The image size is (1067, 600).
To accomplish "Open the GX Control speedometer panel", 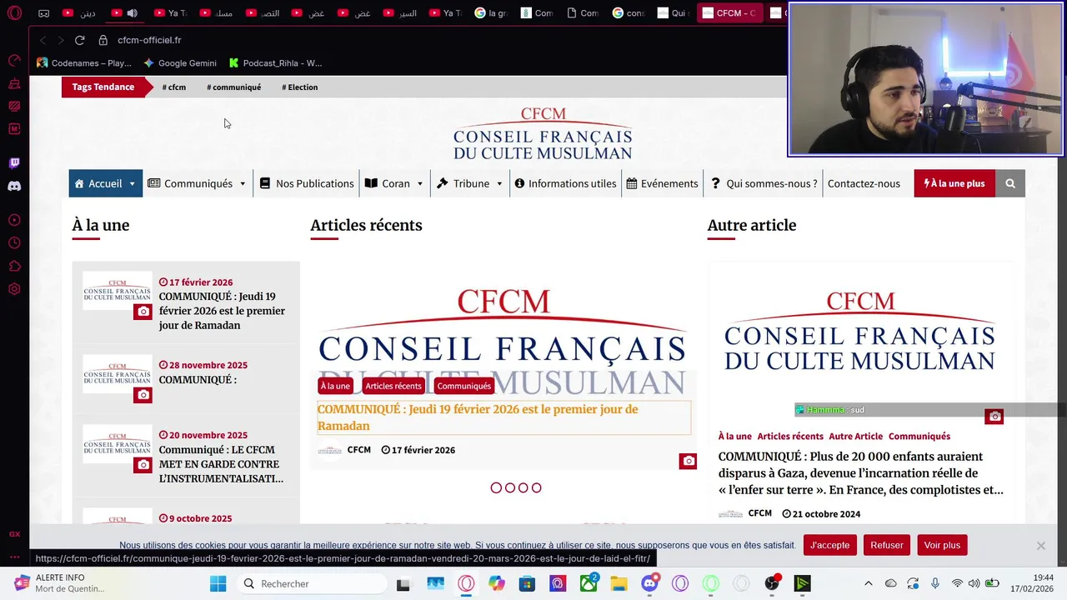I will coord(14,61).
